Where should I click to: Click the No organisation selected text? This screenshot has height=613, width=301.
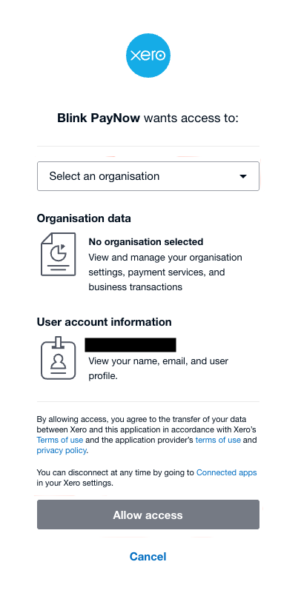pyautogui.click(x=146, y=242)
